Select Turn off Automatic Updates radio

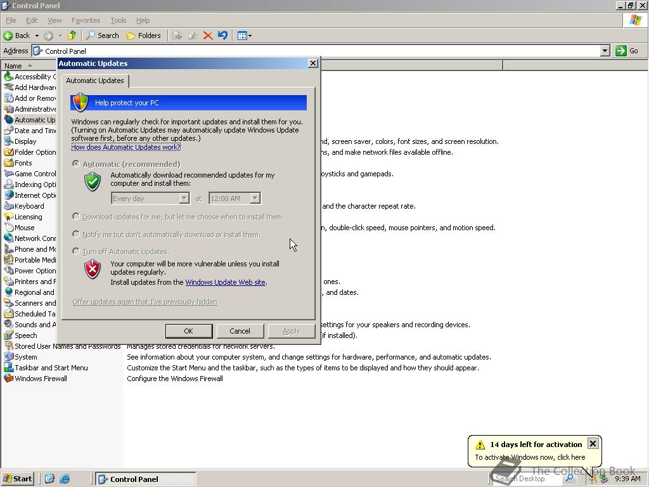click(x=76, y=251)
